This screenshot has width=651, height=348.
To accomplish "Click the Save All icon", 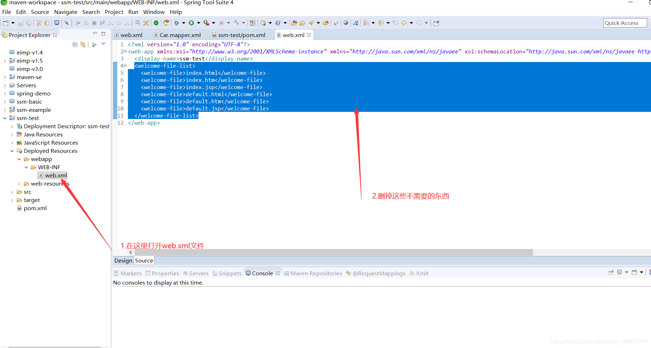I will tap(29, 23).
